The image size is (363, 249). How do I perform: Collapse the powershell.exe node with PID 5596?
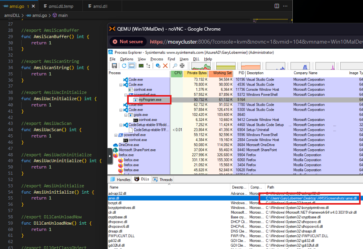(116, 135)
